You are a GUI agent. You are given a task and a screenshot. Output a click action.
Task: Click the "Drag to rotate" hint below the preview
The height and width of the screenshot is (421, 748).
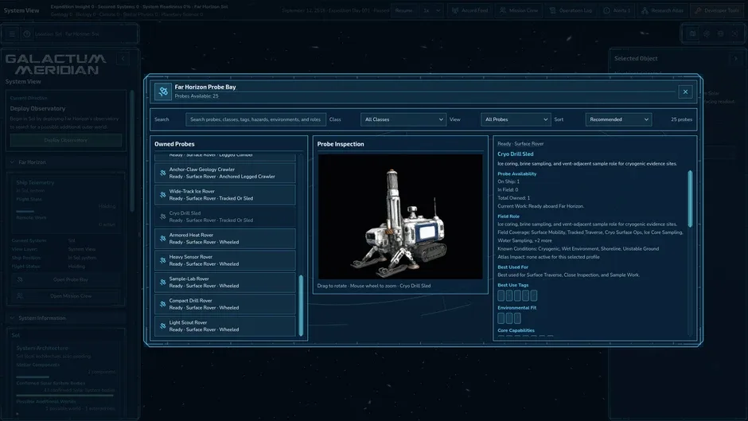[373, 286]
